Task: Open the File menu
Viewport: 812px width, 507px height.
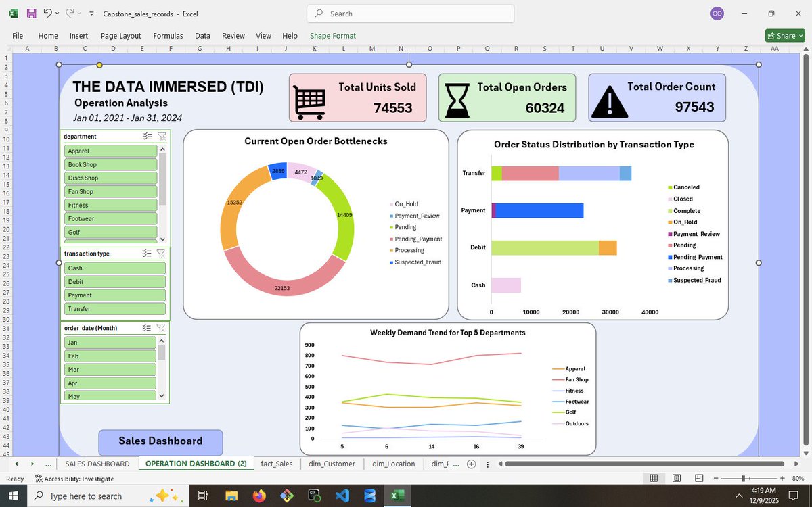Action: (x=18, y=36)
